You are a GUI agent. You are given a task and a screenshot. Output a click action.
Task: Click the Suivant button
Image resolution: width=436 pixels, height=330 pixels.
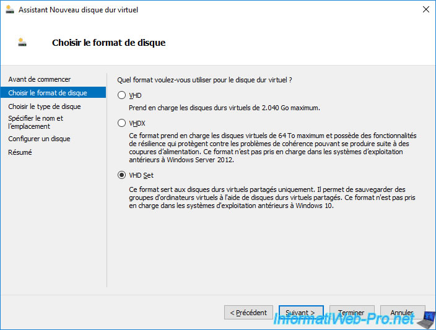click(302, 313)
